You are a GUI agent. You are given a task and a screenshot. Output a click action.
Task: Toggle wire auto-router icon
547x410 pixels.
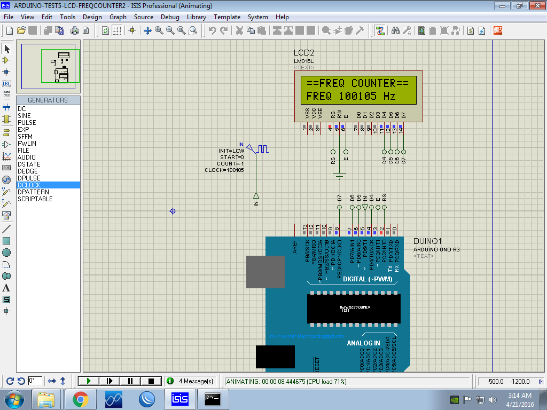coord(380,30)
